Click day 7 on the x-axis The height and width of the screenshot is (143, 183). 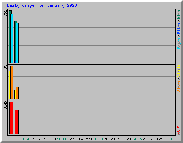tap(44, 139)
